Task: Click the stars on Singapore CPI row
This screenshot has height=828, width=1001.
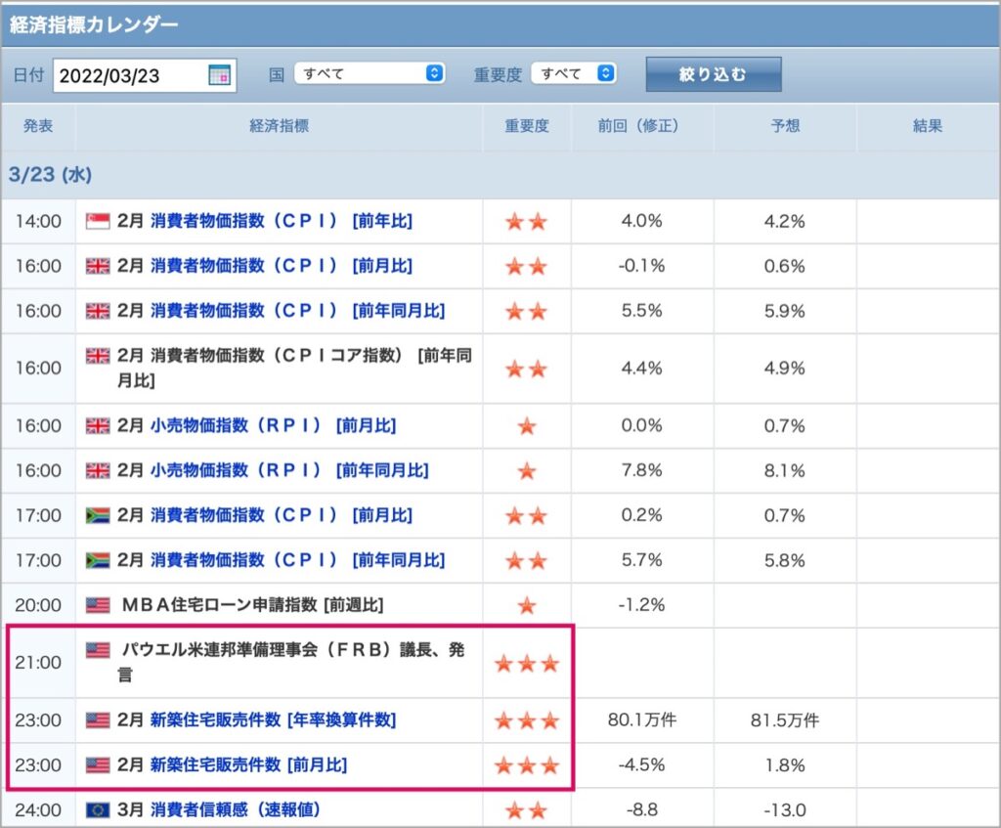Action: tap(527, 222)
